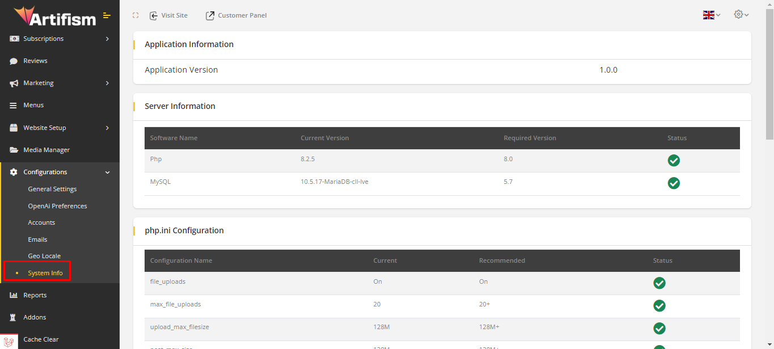Click the Reviews chat bubble icon

[x=14, y=61]
